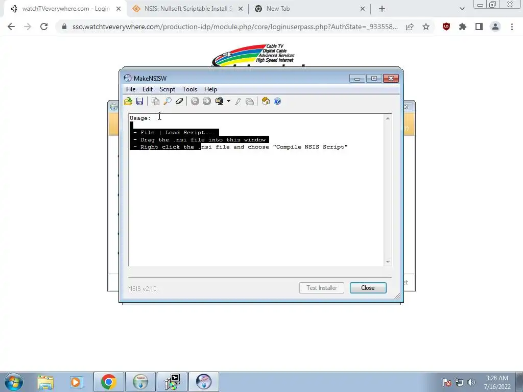Viewport: 523px width, 392px height.
Task: Click the network tray icon
Action: click(459, 382)
